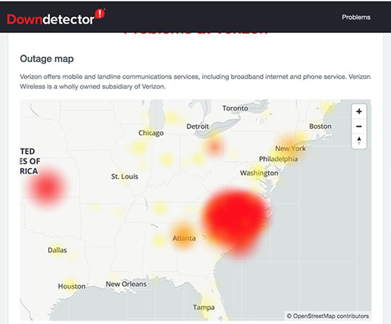Screen dimensions: 391x324
Task: Click the red hotspot west of St. Louis
Action: [45, 187]
